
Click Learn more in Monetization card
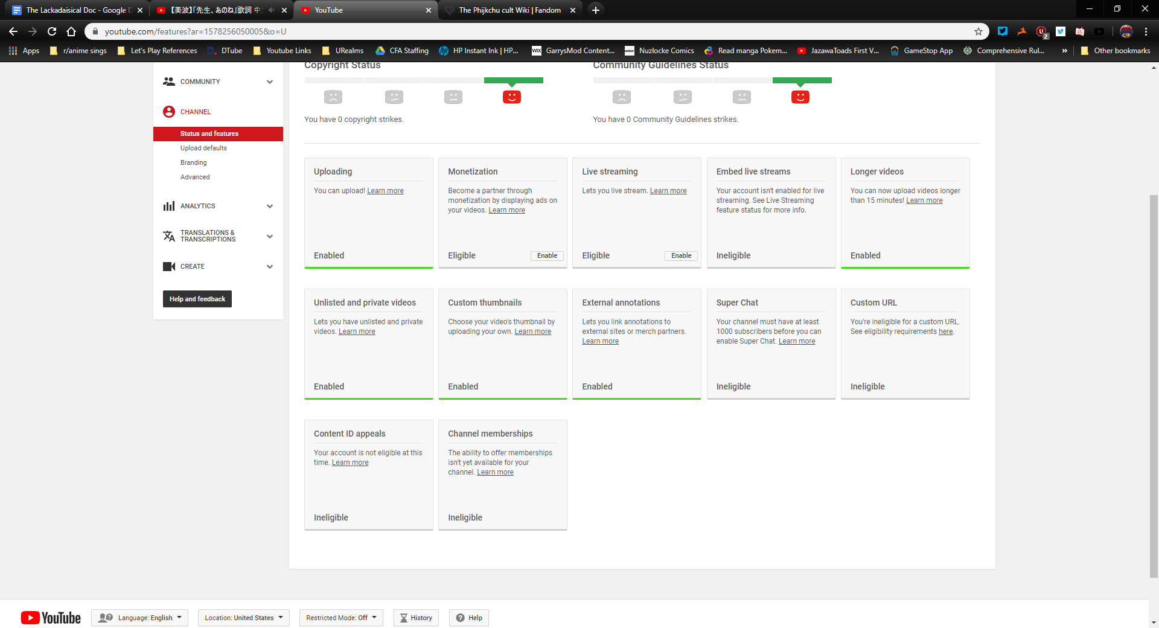(x=506, y=210)
